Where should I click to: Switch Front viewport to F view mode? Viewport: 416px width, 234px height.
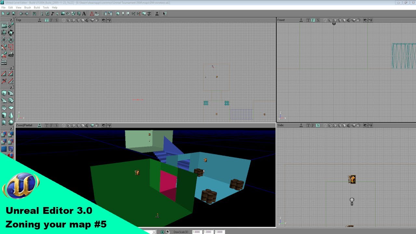tap(313, 20)
